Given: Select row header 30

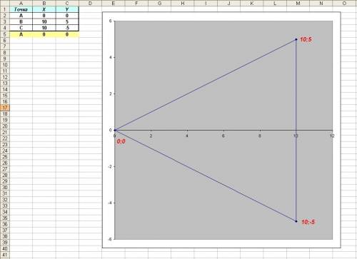Looking at the screenshot, I should tap(5, 188).
